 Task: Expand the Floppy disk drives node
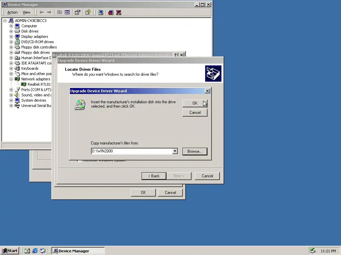pos(11,52)
